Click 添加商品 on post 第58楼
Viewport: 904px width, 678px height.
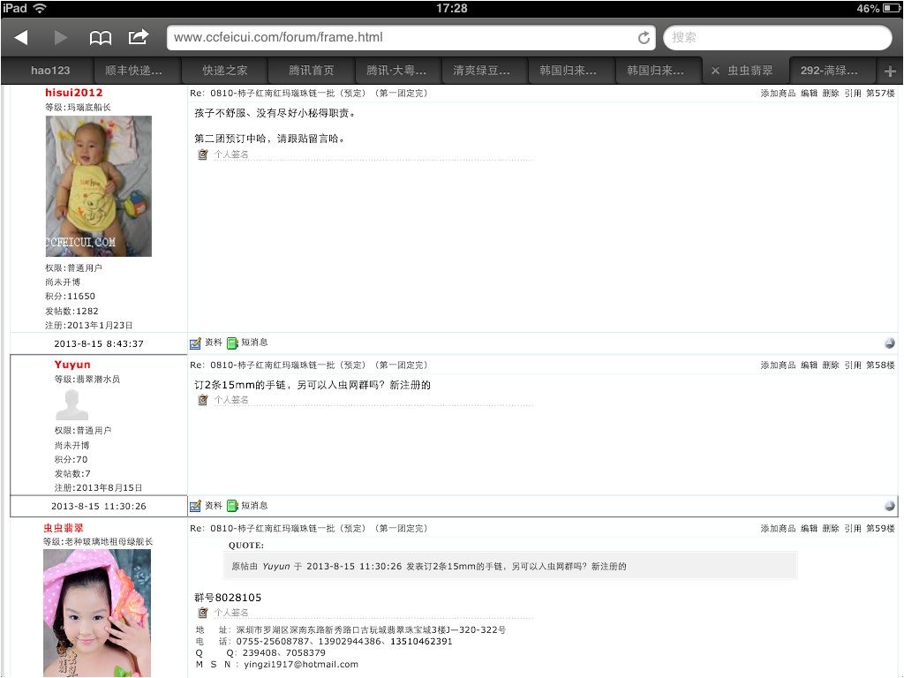click(x=778, y=365)
